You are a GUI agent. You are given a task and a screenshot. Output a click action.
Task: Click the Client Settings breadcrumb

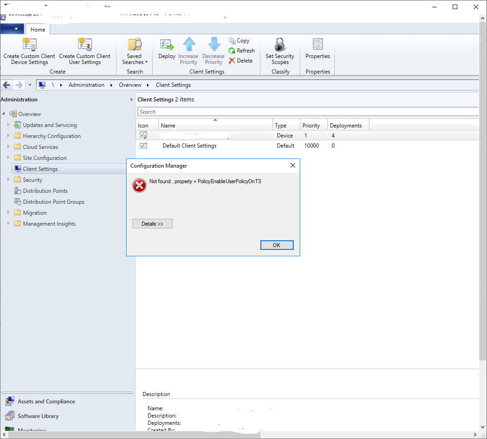pyautogui.click(x=173, y=85)
